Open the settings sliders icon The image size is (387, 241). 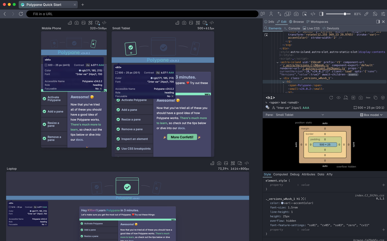383,14
